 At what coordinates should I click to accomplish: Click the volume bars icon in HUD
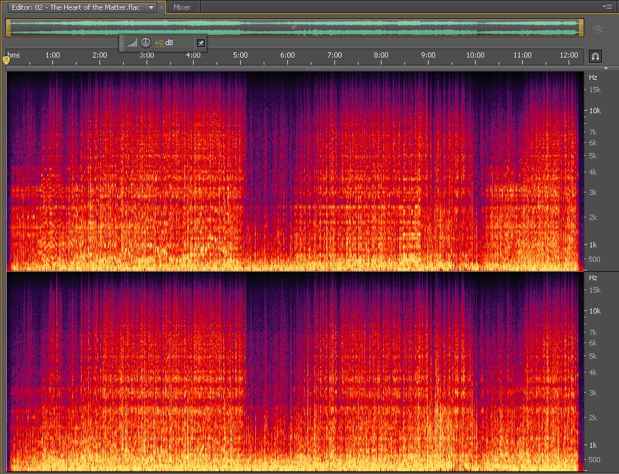click(132, 43)
